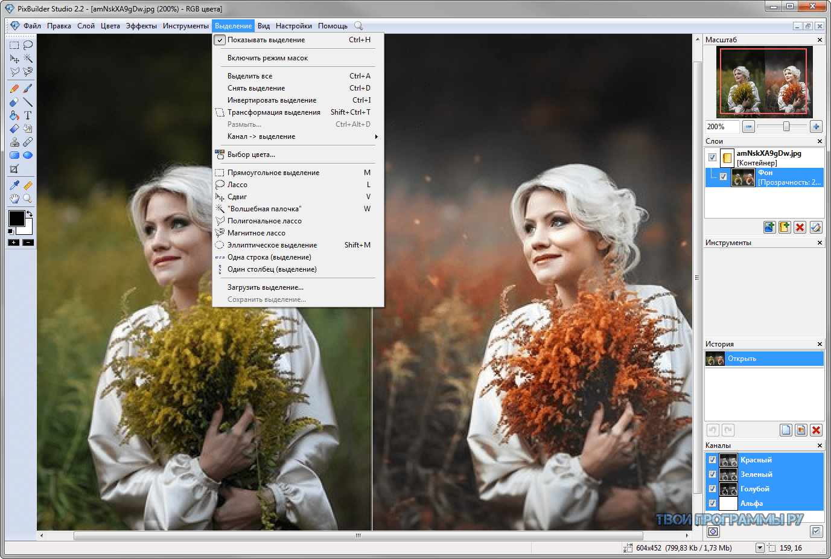Select the Eyedropper color picker tool
831x559 pixels.
pos(14,185)
